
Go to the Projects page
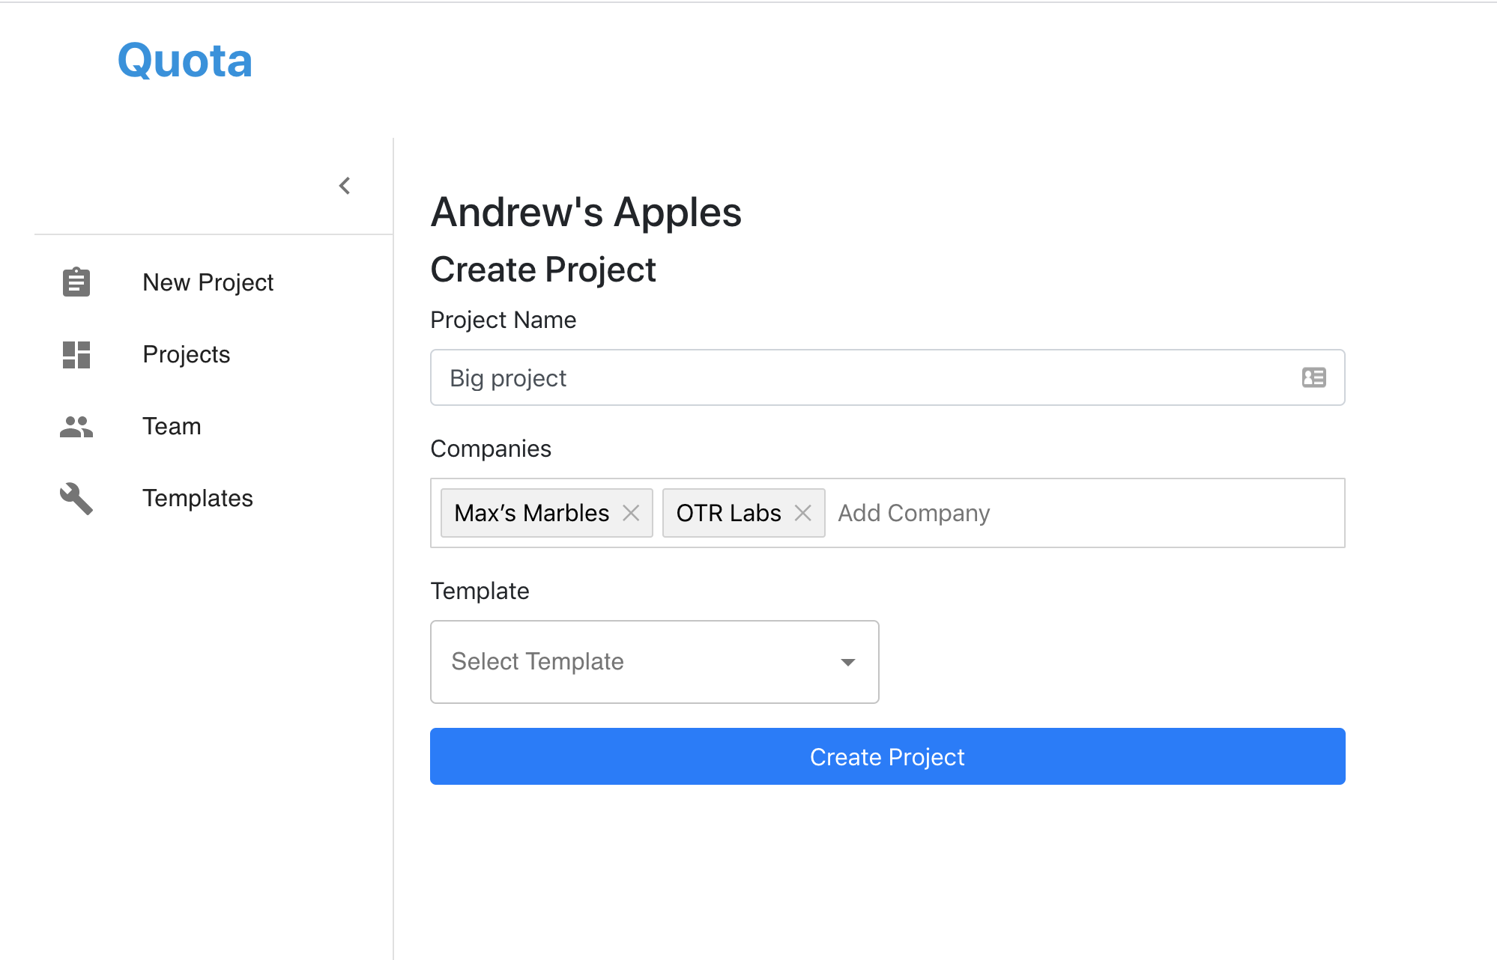pyautogui.click(x=186, y=354)
